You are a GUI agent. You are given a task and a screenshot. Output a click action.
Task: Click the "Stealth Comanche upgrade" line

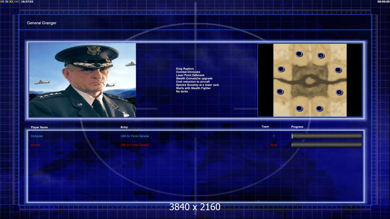194,78
